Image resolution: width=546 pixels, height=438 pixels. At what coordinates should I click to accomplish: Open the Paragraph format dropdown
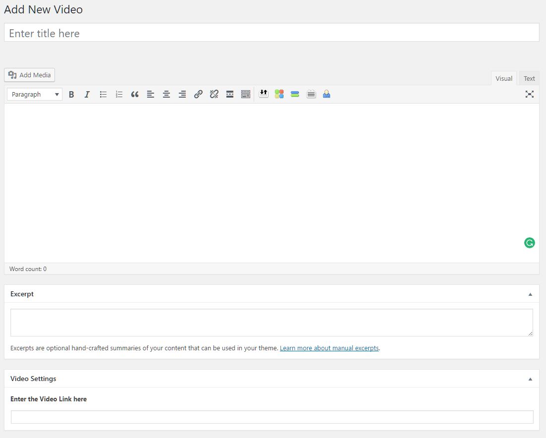pyautogui.click(x=35, y=94)
